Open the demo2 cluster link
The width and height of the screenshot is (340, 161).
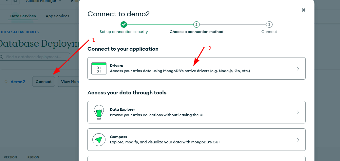pos(18,82)
